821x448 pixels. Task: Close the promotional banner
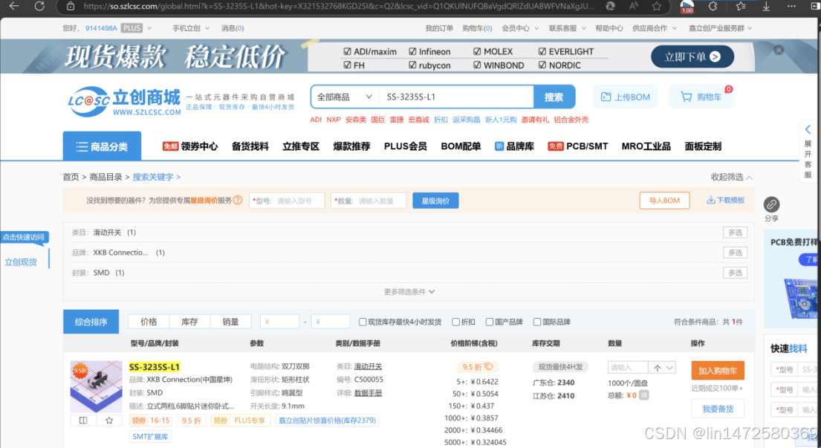pos(779,50)
